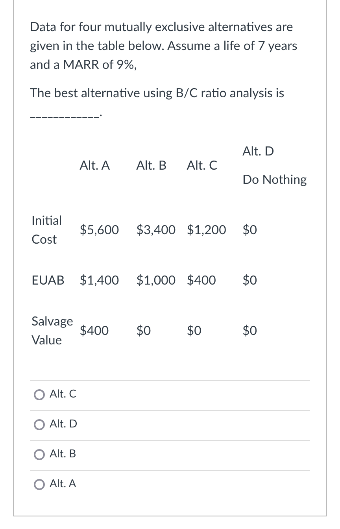Screen dimensions: 340x529
Task: Click the Alt. B answer option row
Action: (x=63, y=454)
